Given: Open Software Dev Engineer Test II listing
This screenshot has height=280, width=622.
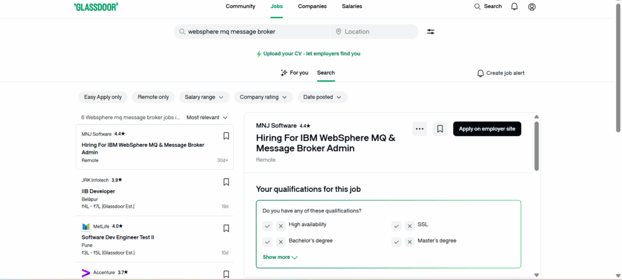Looking at the screenshot, I should tap(118, 237).
